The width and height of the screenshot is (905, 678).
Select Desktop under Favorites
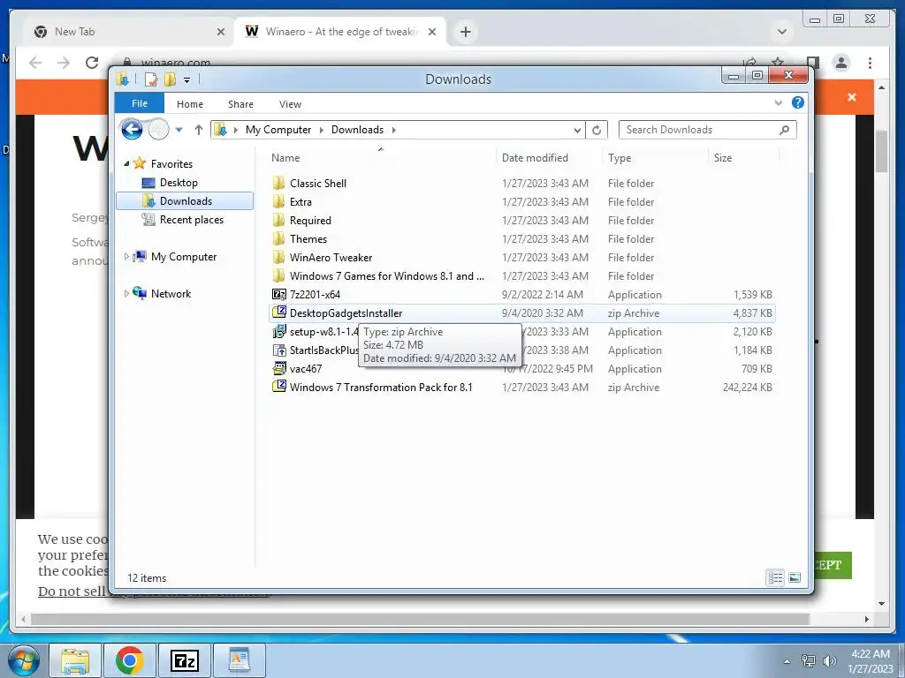coord(179,183)
